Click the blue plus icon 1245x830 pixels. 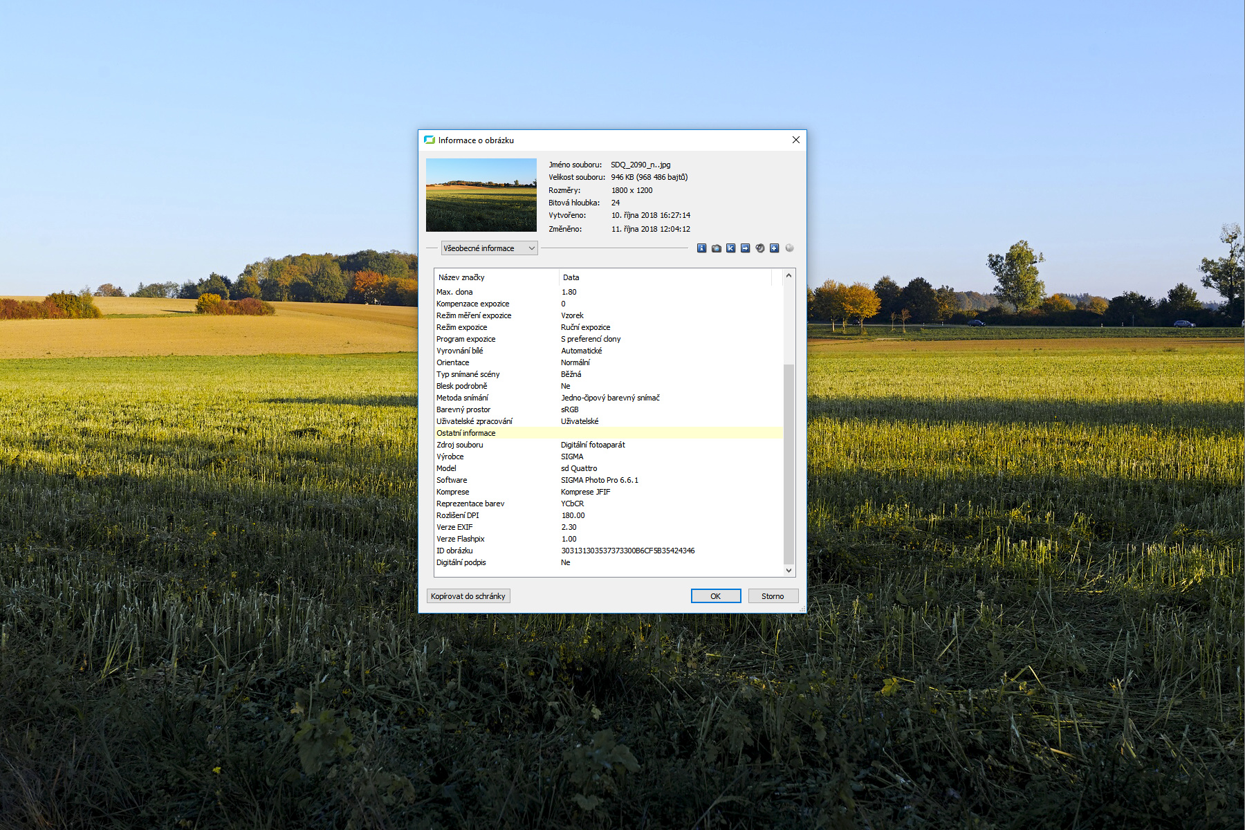(x=775, y=248)
